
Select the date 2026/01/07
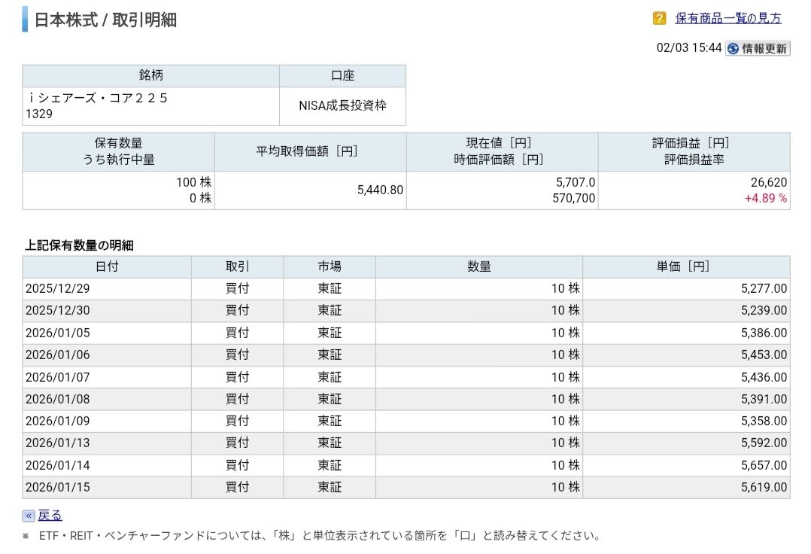[57, 377]
